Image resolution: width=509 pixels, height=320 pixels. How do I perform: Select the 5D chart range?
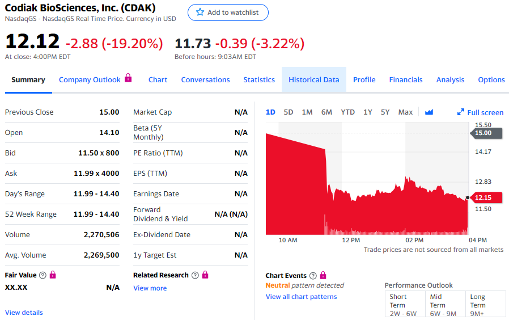coord(289,112)
